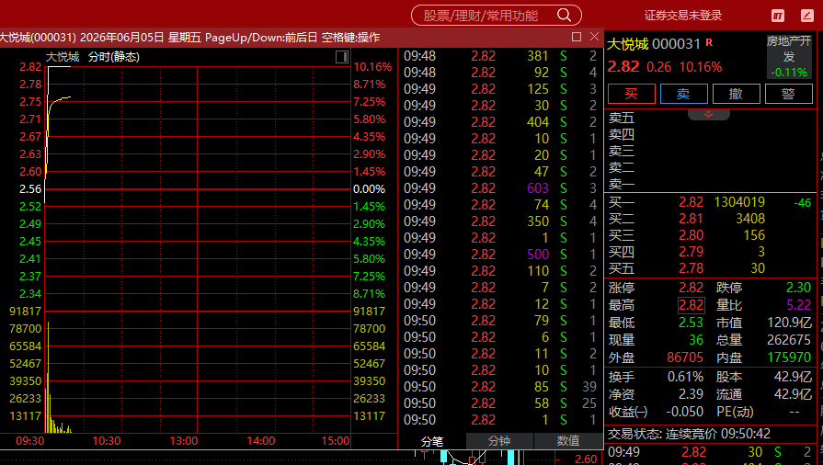Click the yellow 大悦城 stock name
823x465 pixels.
pyautogui.click(x=627, y=44)
